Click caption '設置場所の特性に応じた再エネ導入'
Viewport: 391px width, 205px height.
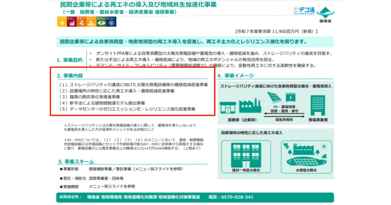pos(252,133)
